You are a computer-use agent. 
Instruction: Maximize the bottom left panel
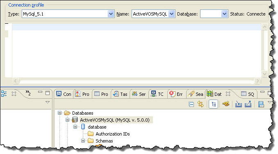48,93
